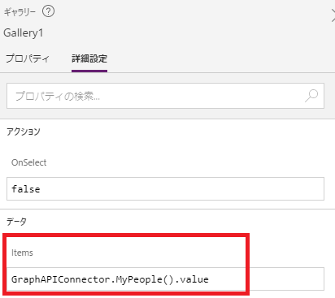Edit the OnSelect formula field showing false

165,189
